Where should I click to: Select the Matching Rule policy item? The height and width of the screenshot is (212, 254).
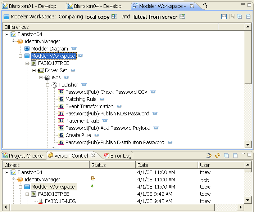coord(80,99)
